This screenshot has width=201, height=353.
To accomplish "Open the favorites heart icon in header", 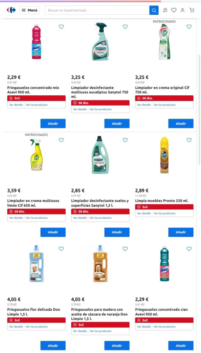I will click(x=174, y=10).
